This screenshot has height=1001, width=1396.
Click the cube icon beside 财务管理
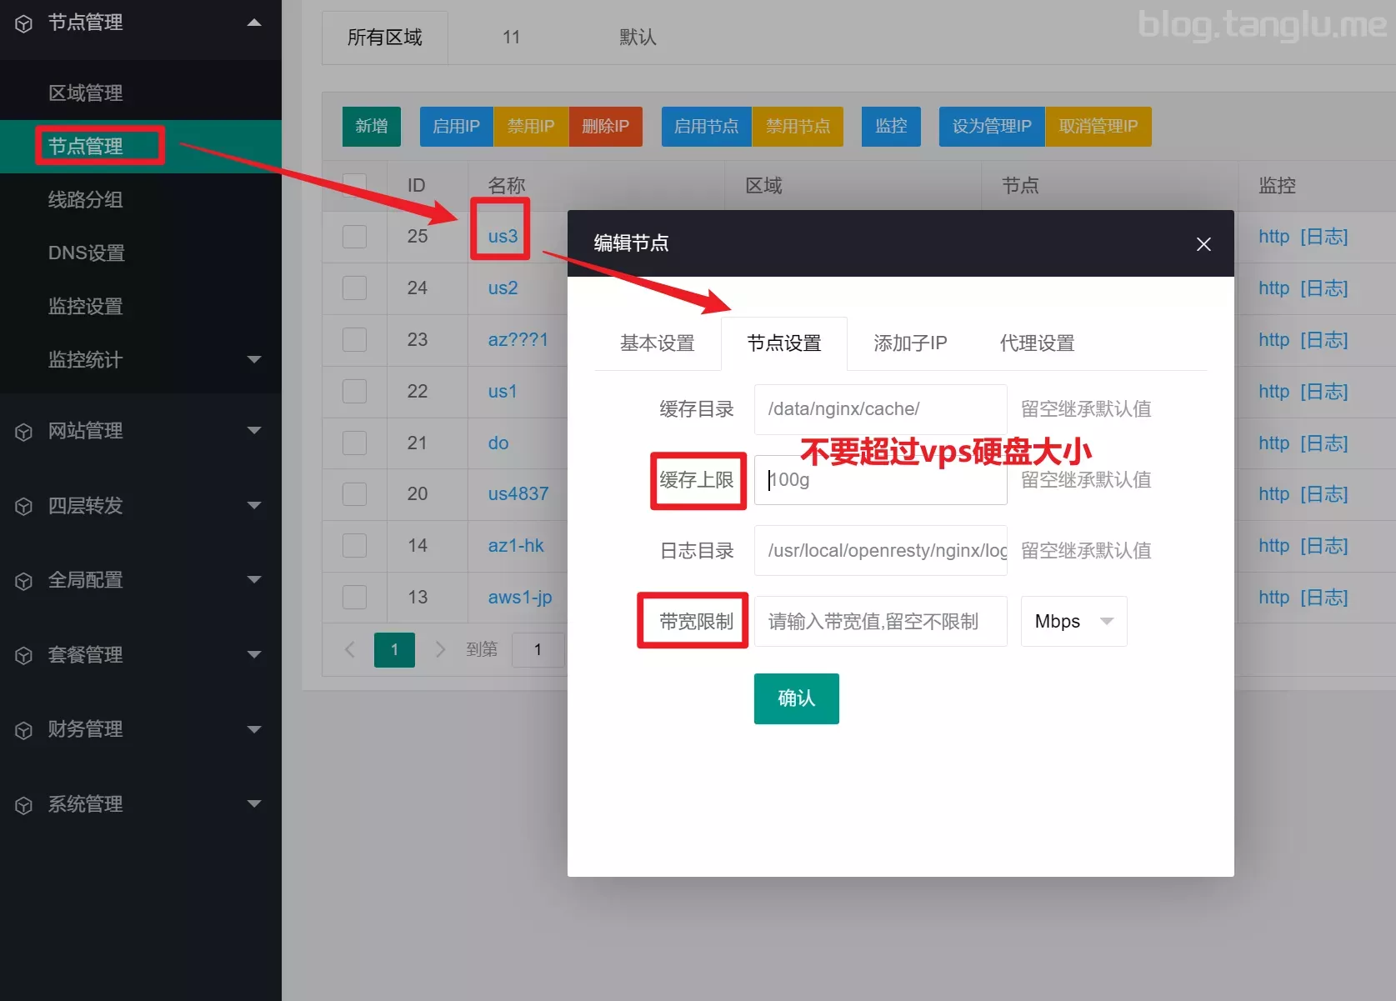[23, 730]
